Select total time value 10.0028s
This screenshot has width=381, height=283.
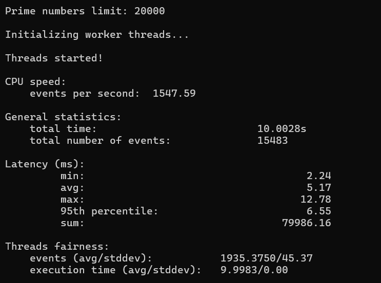(282, 129)
